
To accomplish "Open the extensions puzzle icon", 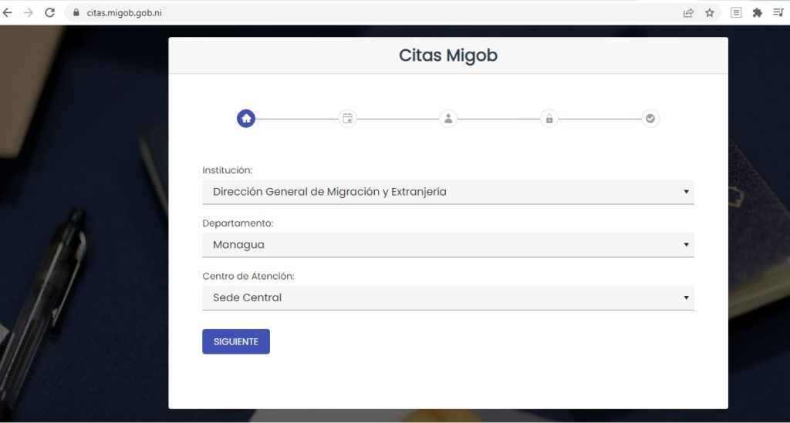I will click(x=758, y=12).
